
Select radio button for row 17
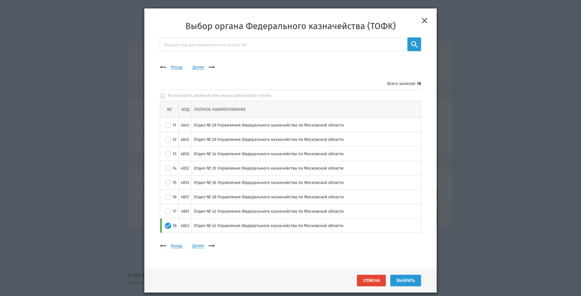click(168, 211)
